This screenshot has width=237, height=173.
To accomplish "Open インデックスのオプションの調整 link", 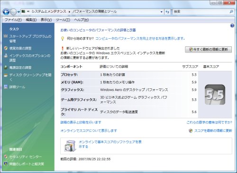I will [x=30, y=58].
